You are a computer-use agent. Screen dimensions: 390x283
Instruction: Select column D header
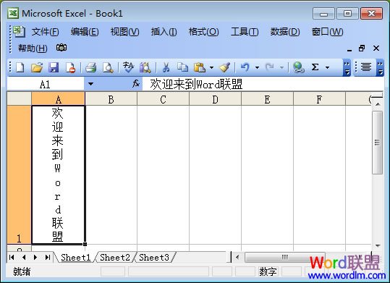click(215, 99)
